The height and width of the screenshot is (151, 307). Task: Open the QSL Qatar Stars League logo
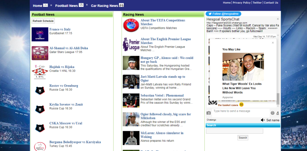coord(40,53)
